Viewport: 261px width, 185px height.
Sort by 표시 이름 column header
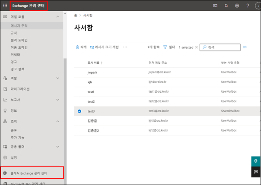tap(95, 63)
